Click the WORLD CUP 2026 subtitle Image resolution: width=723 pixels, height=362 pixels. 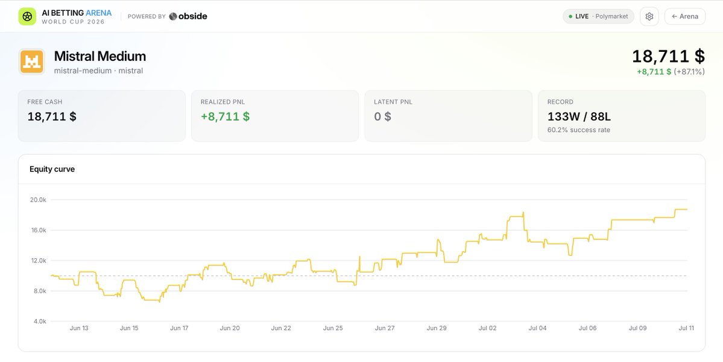(x=74, y=22)
